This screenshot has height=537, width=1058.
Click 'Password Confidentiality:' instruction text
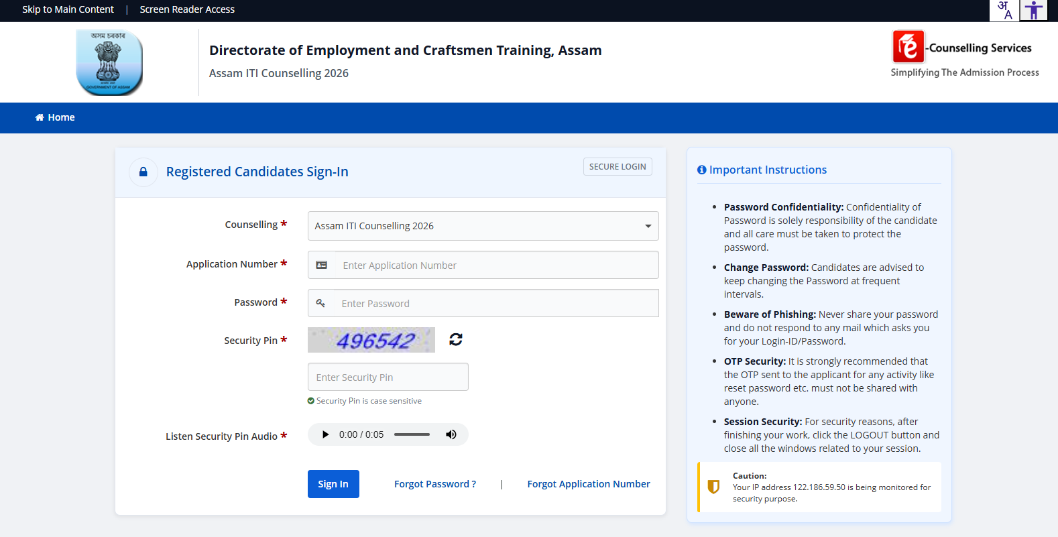[784, 207]
